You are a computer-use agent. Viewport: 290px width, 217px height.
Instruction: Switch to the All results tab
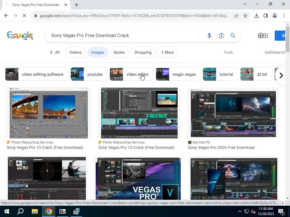point(55,52)
